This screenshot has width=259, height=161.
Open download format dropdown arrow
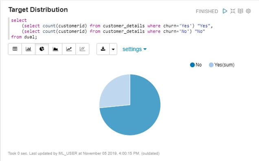coord(113,49)
